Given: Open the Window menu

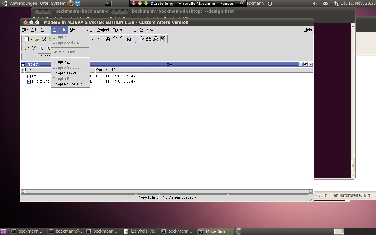Looking at the screenshot, I should (x=147, y=30).
